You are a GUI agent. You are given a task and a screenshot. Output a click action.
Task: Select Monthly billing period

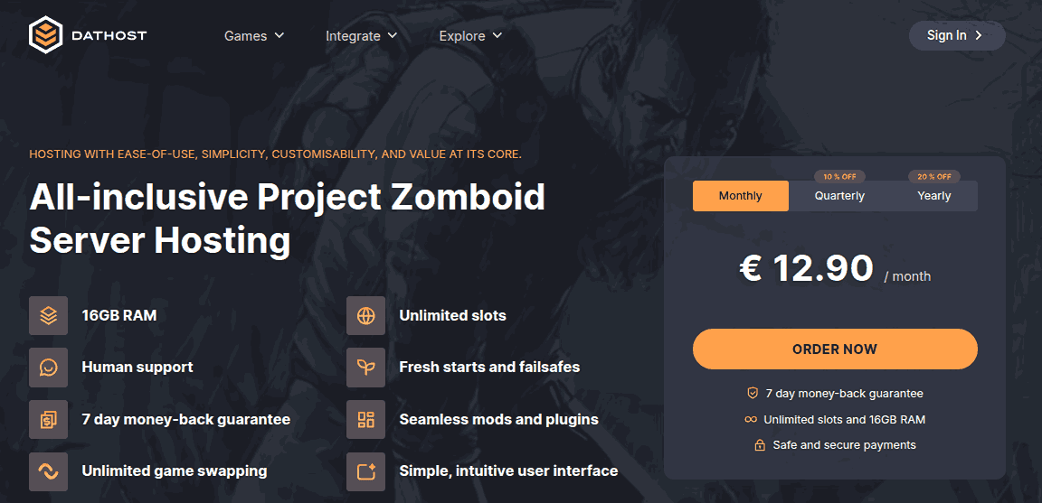click(x=740, y=196)
